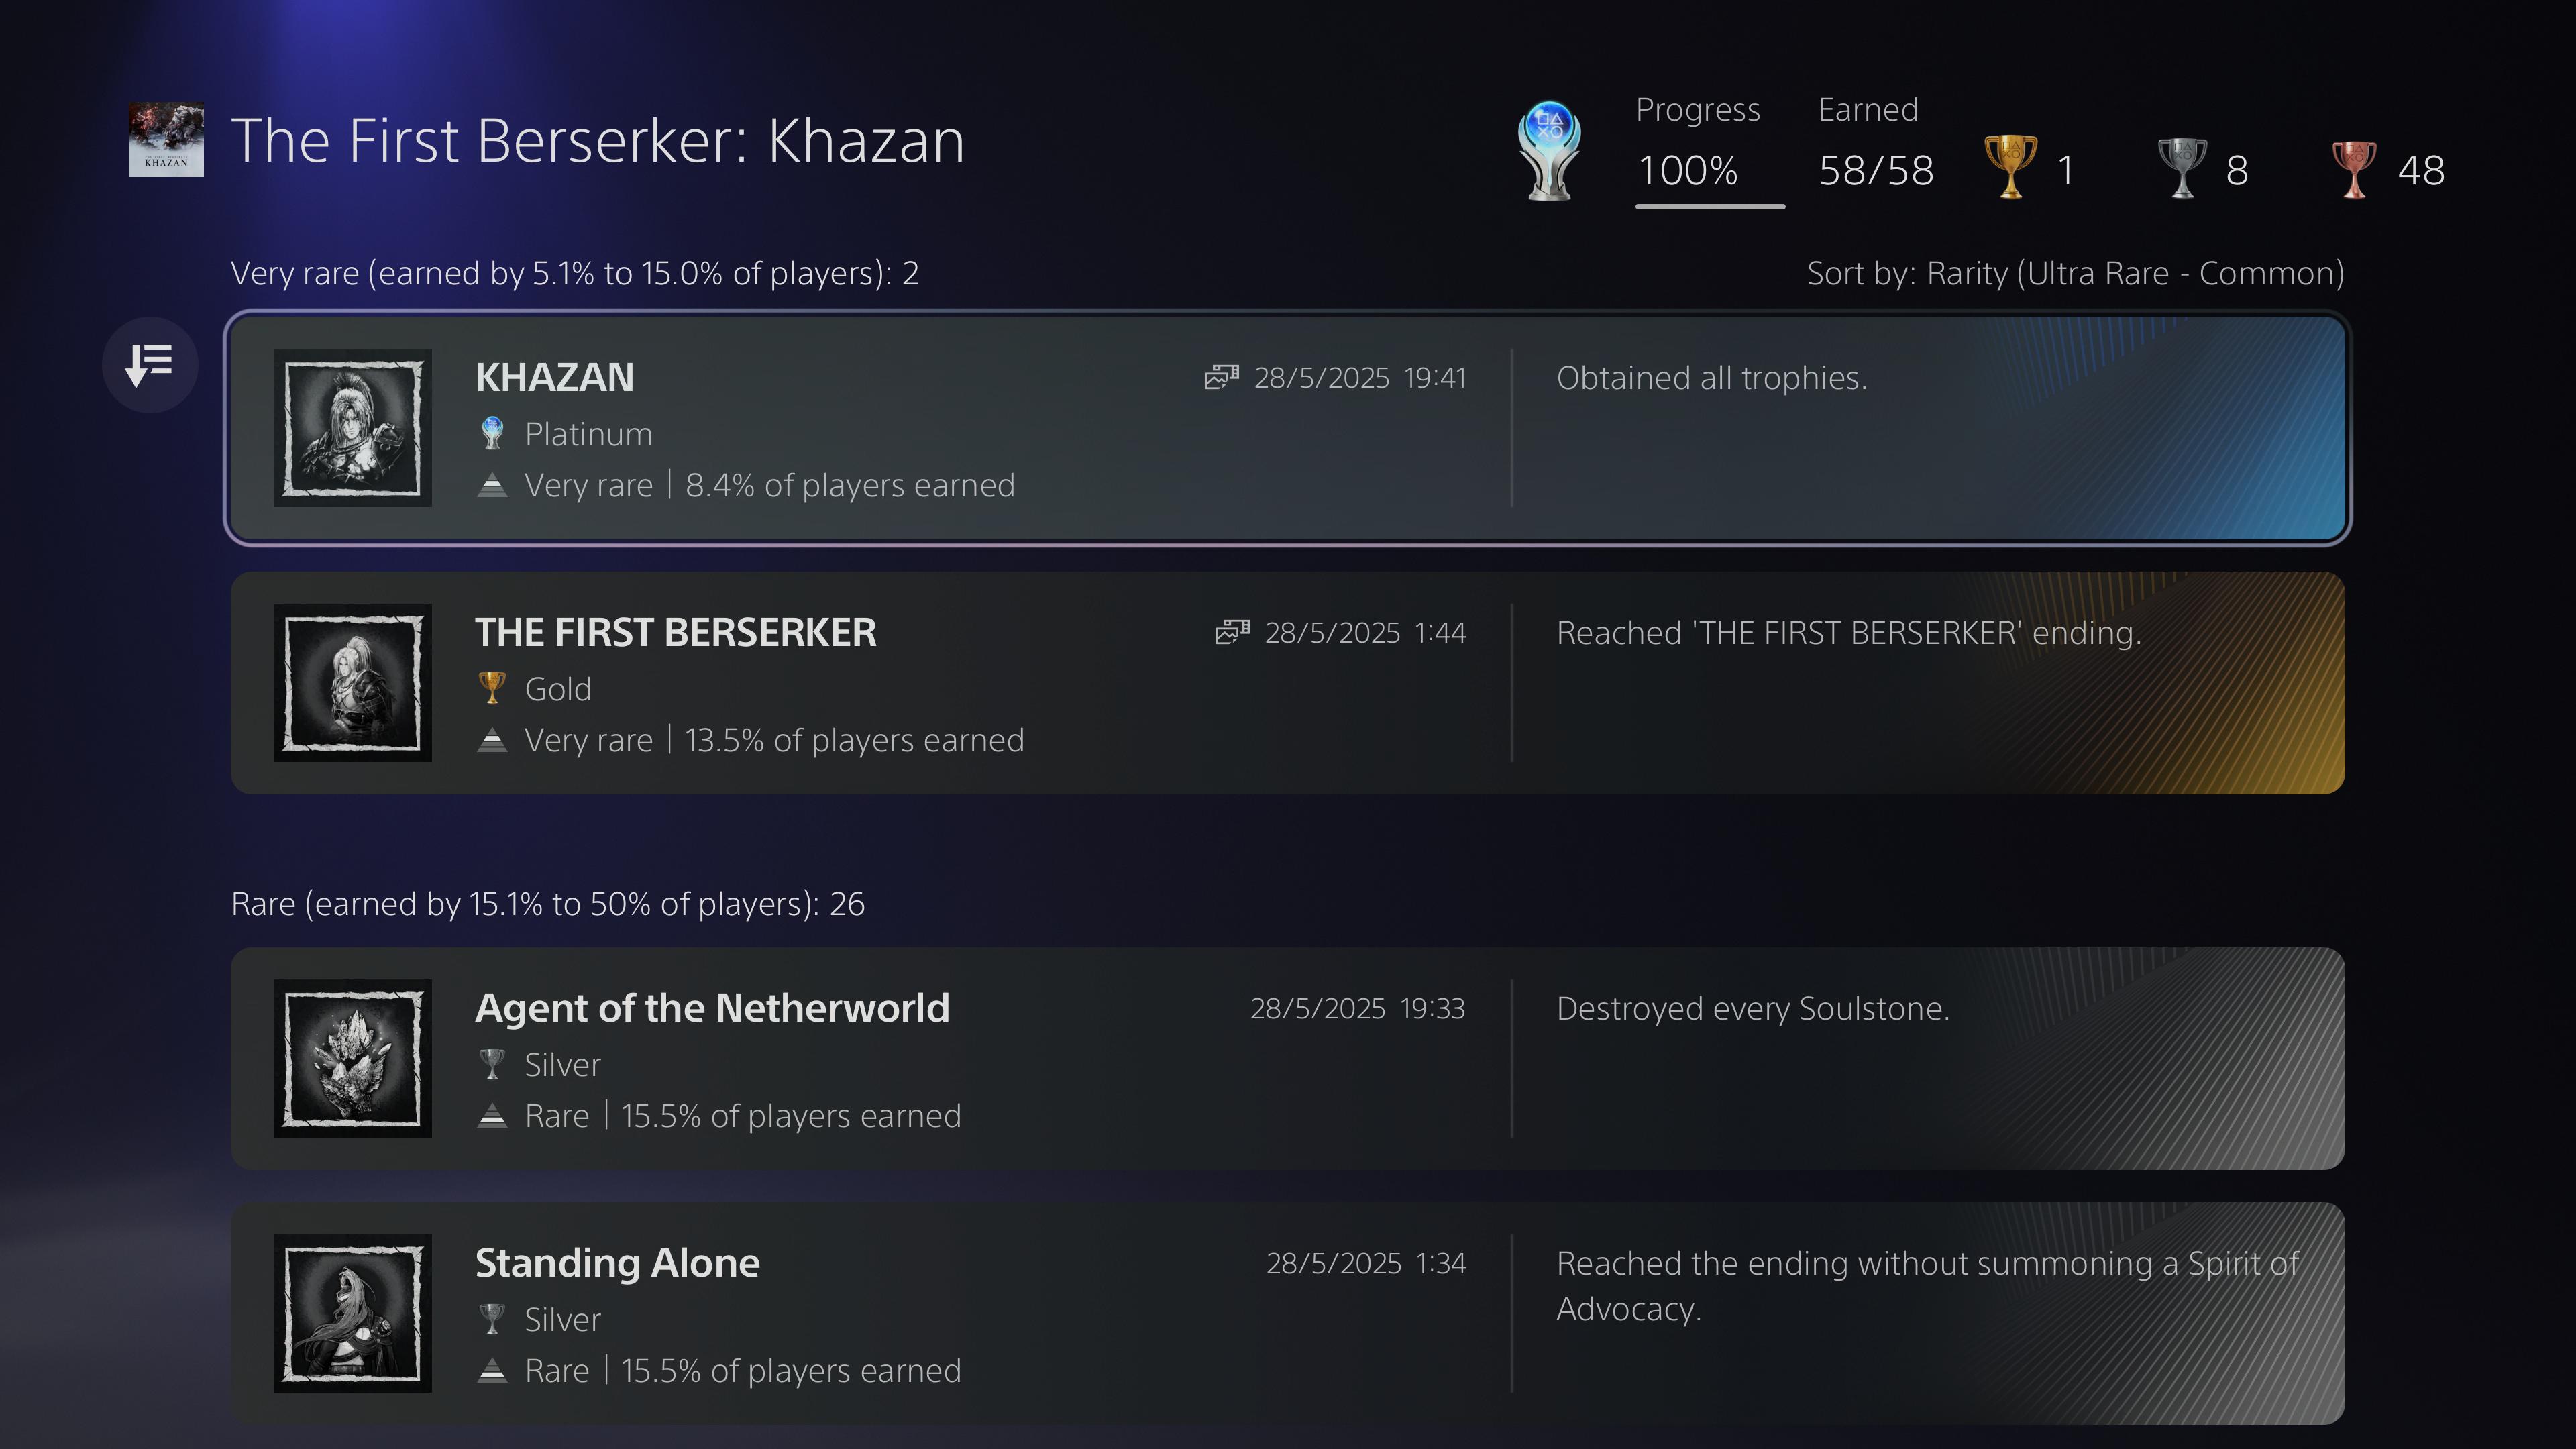Click the Earned 58/58 counter
This screenshot has height=1449, width=2576.
(x=1876, y=144)
